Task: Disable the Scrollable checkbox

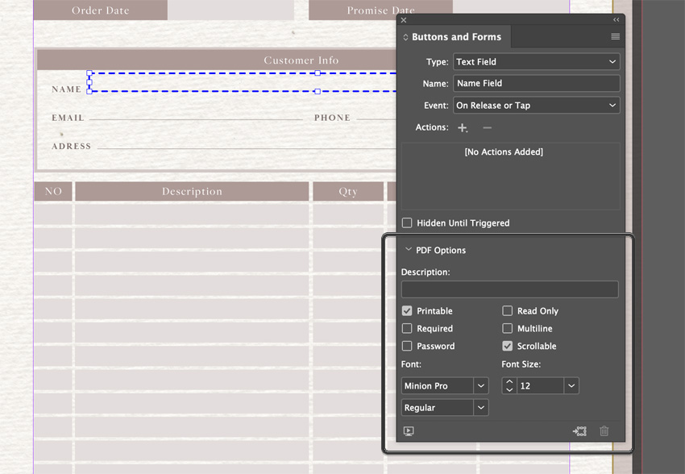Action: click(x=508, y=346)
